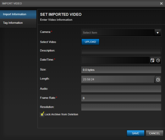Click the UPLOAD button
The width and height of the screenshot is (165, 140).
pos(90,42)
